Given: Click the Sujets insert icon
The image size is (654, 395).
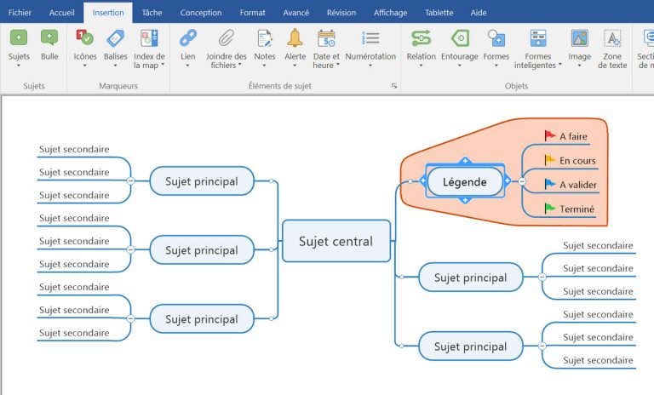Looking at the screenshot, I should pos(19,38).
